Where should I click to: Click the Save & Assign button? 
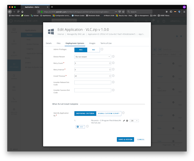(x=125, y=140)
